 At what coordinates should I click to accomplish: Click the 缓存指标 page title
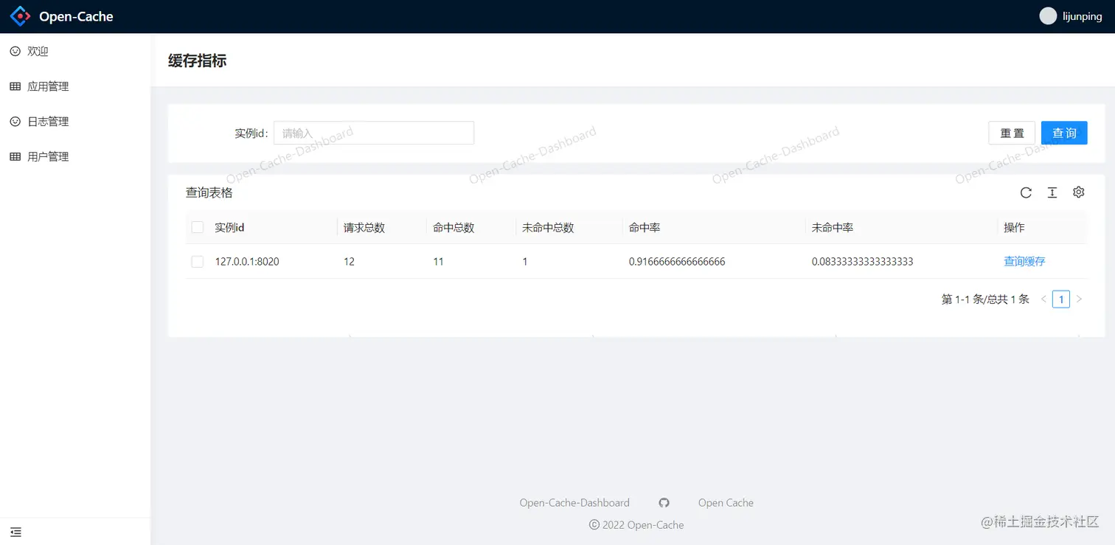pyautogui.click(x=197, y=60)
